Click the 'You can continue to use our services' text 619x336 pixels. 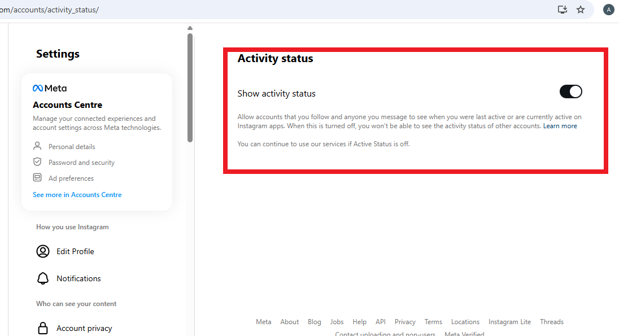(x=323, y=144)
